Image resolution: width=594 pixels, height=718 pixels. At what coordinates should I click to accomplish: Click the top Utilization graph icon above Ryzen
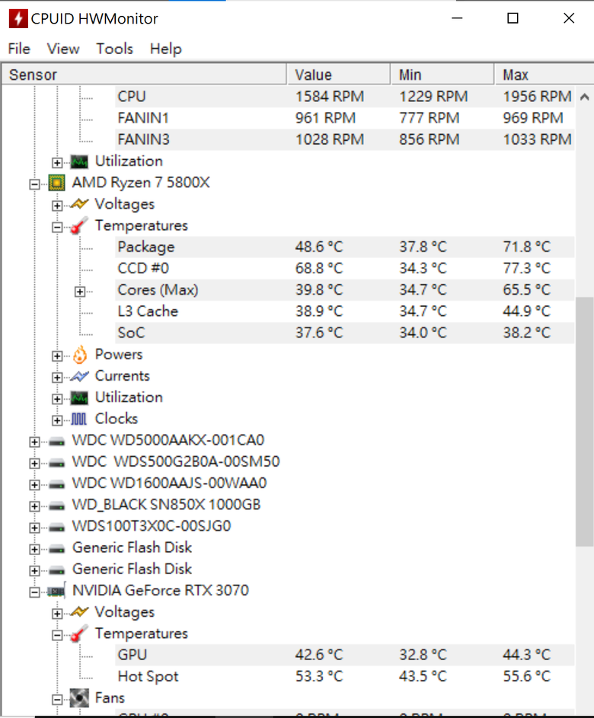[79, 161]
